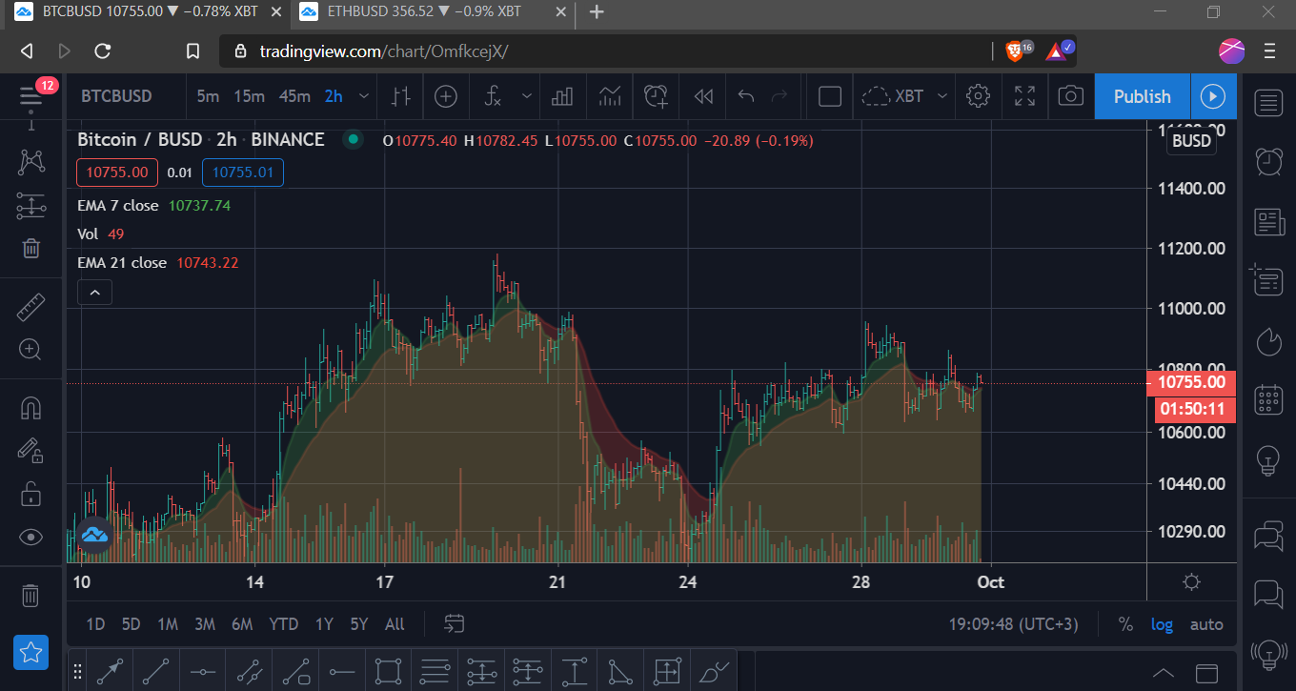This screenshot has width=1296, height=691.
Task: Click the Publish button
Action: click(x=1142, y=96)
